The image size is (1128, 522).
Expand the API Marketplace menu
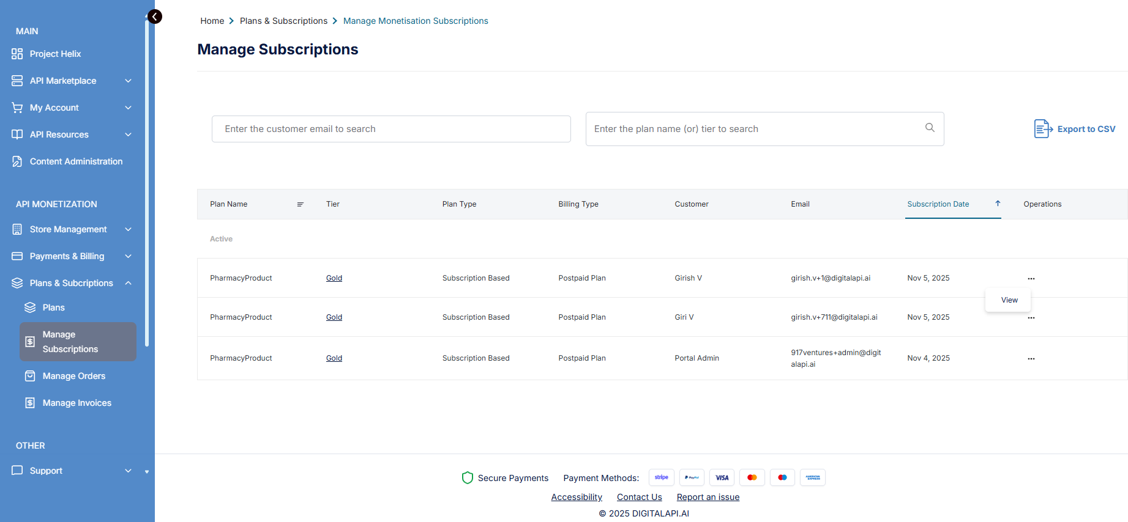(128, 81)
